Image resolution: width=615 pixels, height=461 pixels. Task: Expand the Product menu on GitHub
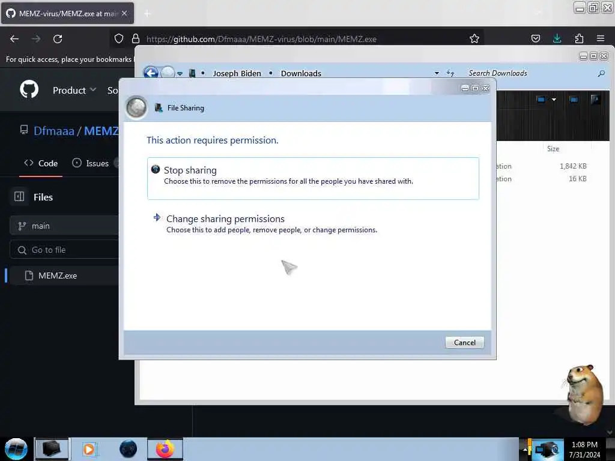(x=74, y=90)
